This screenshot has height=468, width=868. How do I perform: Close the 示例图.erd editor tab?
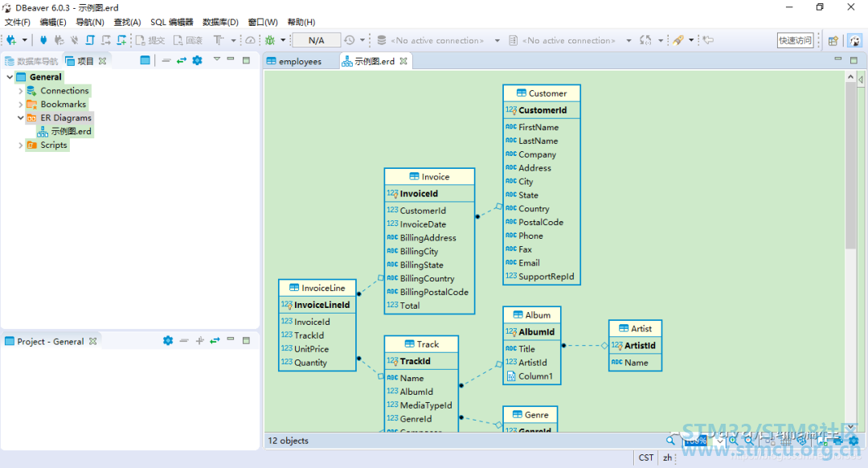[x=403, y=61]
